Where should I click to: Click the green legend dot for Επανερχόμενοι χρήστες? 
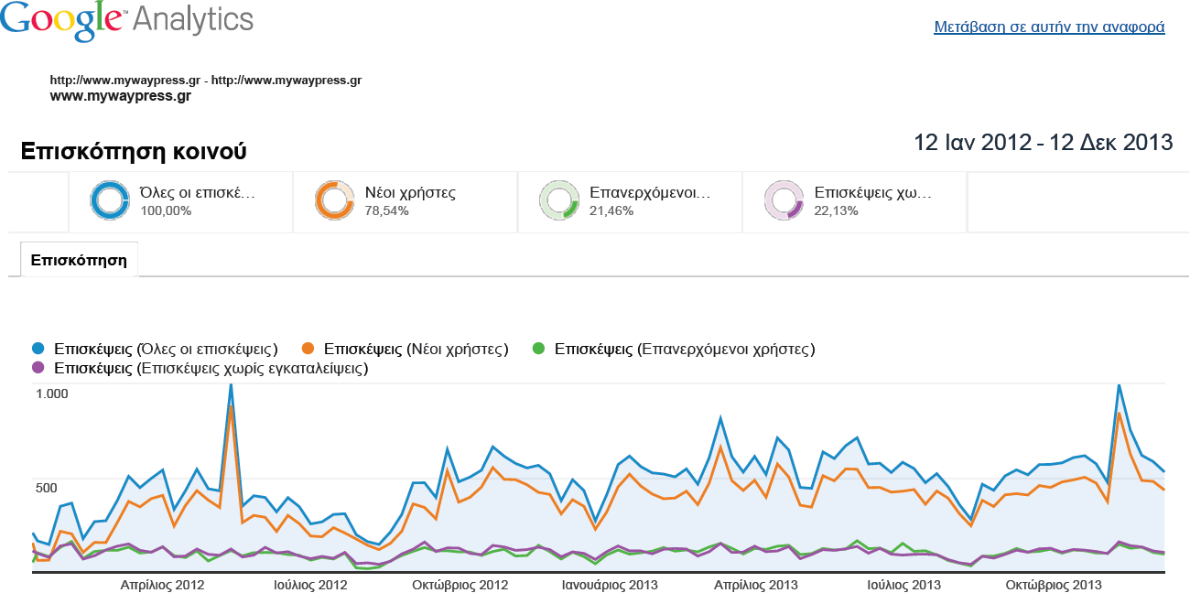coord(539,349)
